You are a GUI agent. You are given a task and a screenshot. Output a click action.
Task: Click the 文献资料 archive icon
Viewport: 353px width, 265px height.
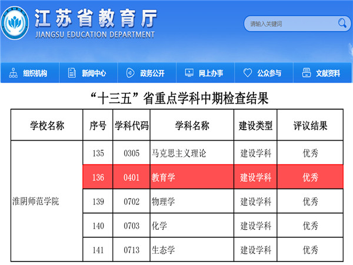tap(306, 73)
